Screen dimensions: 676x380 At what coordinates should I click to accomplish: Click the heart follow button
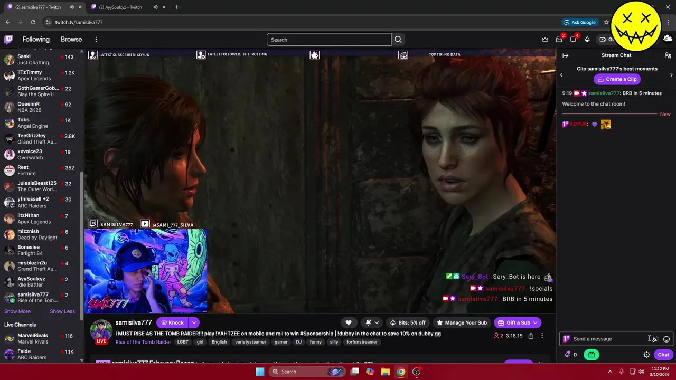coord(348,322)
